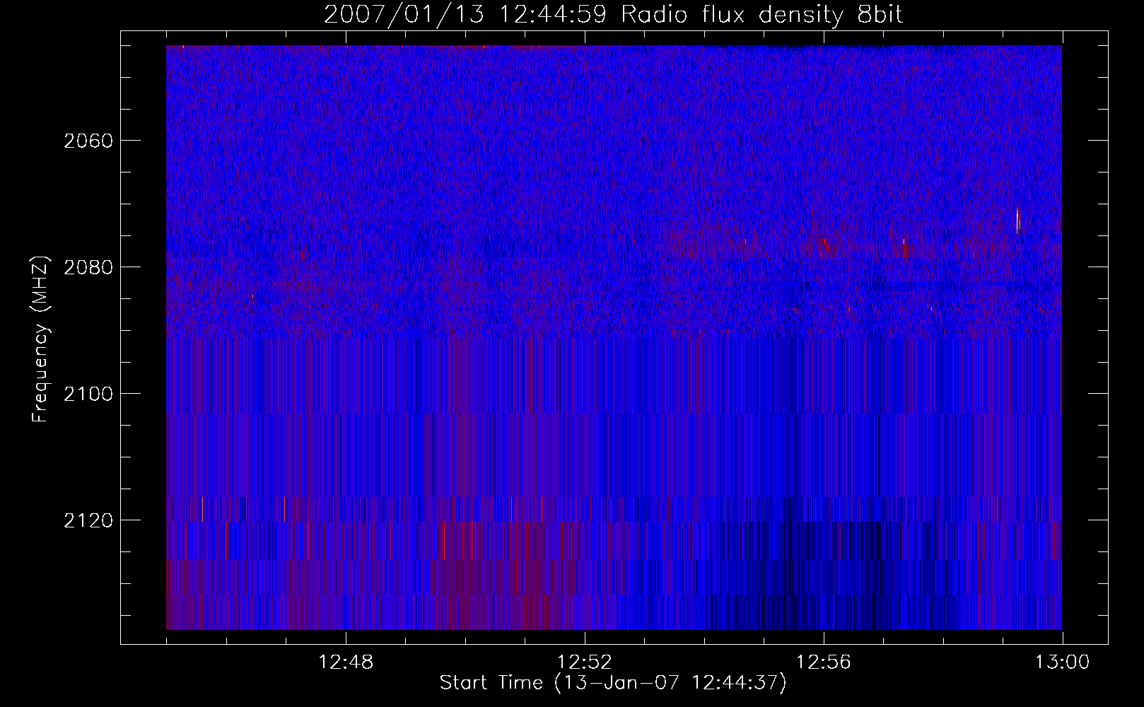Click the bright red streak at 2122 MHz
Screen dimensions: 1144x707
[472, 540]
